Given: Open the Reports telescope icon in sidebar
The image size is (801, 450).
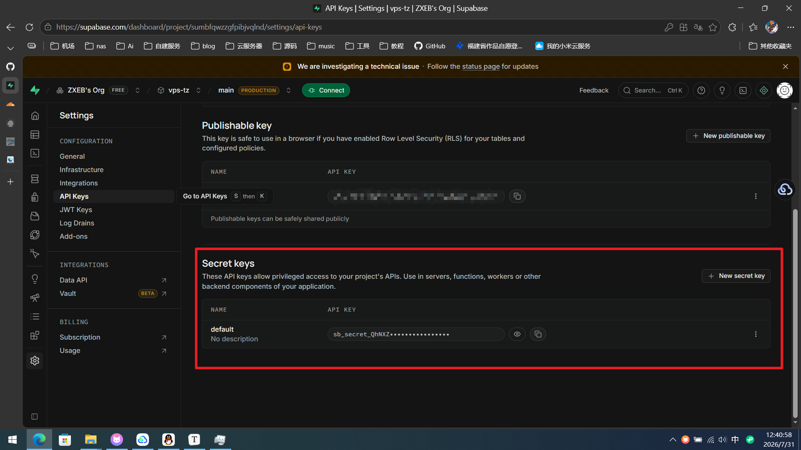Looking at the screenshot, I should click(35, 297).
